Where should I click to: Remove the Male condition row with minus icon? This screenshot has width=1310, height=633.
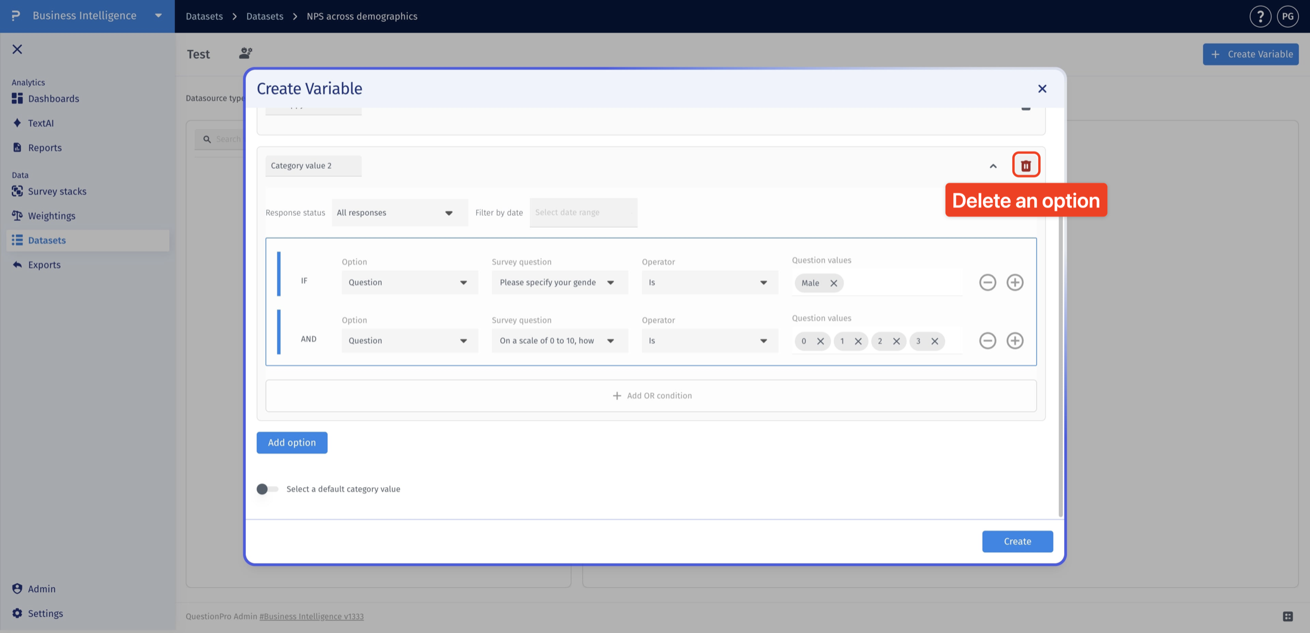[x=987, y=282]
